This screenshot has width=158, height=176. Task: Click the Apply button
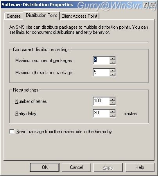pyautogui.click(x=108, y=167)
